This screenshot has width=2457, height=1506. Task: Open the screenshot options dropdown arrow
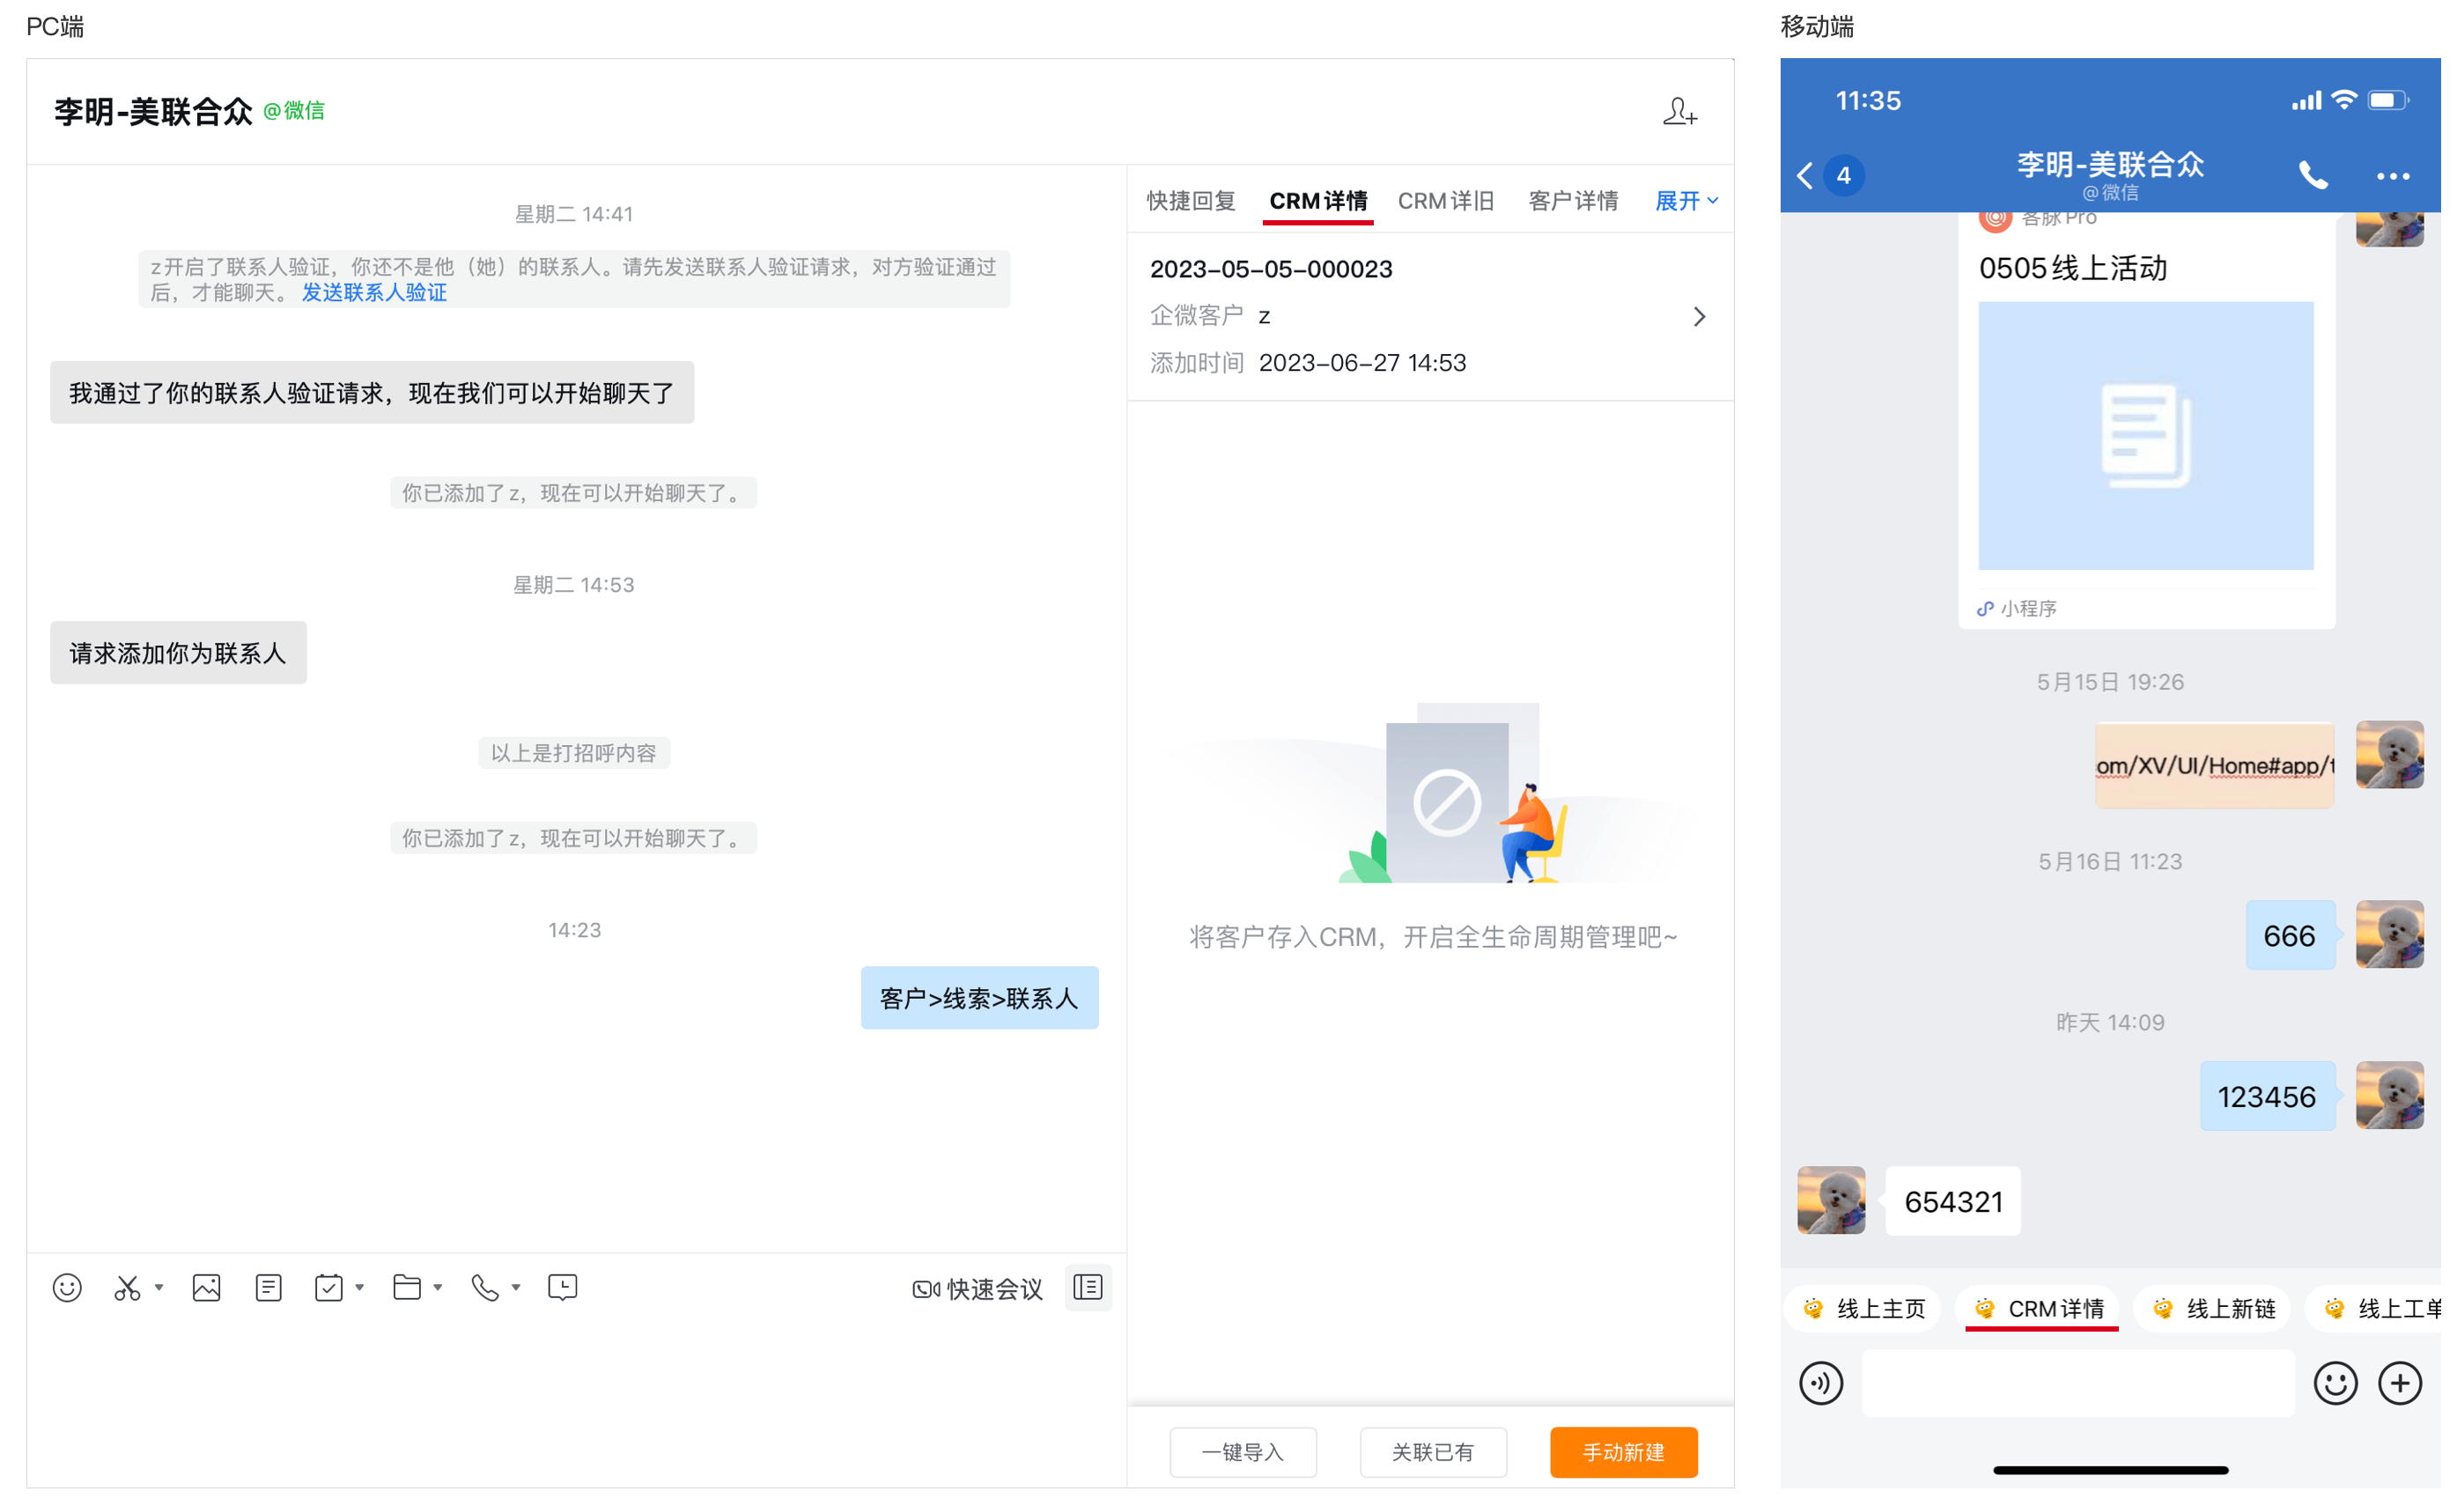(x=159, y=1288)
